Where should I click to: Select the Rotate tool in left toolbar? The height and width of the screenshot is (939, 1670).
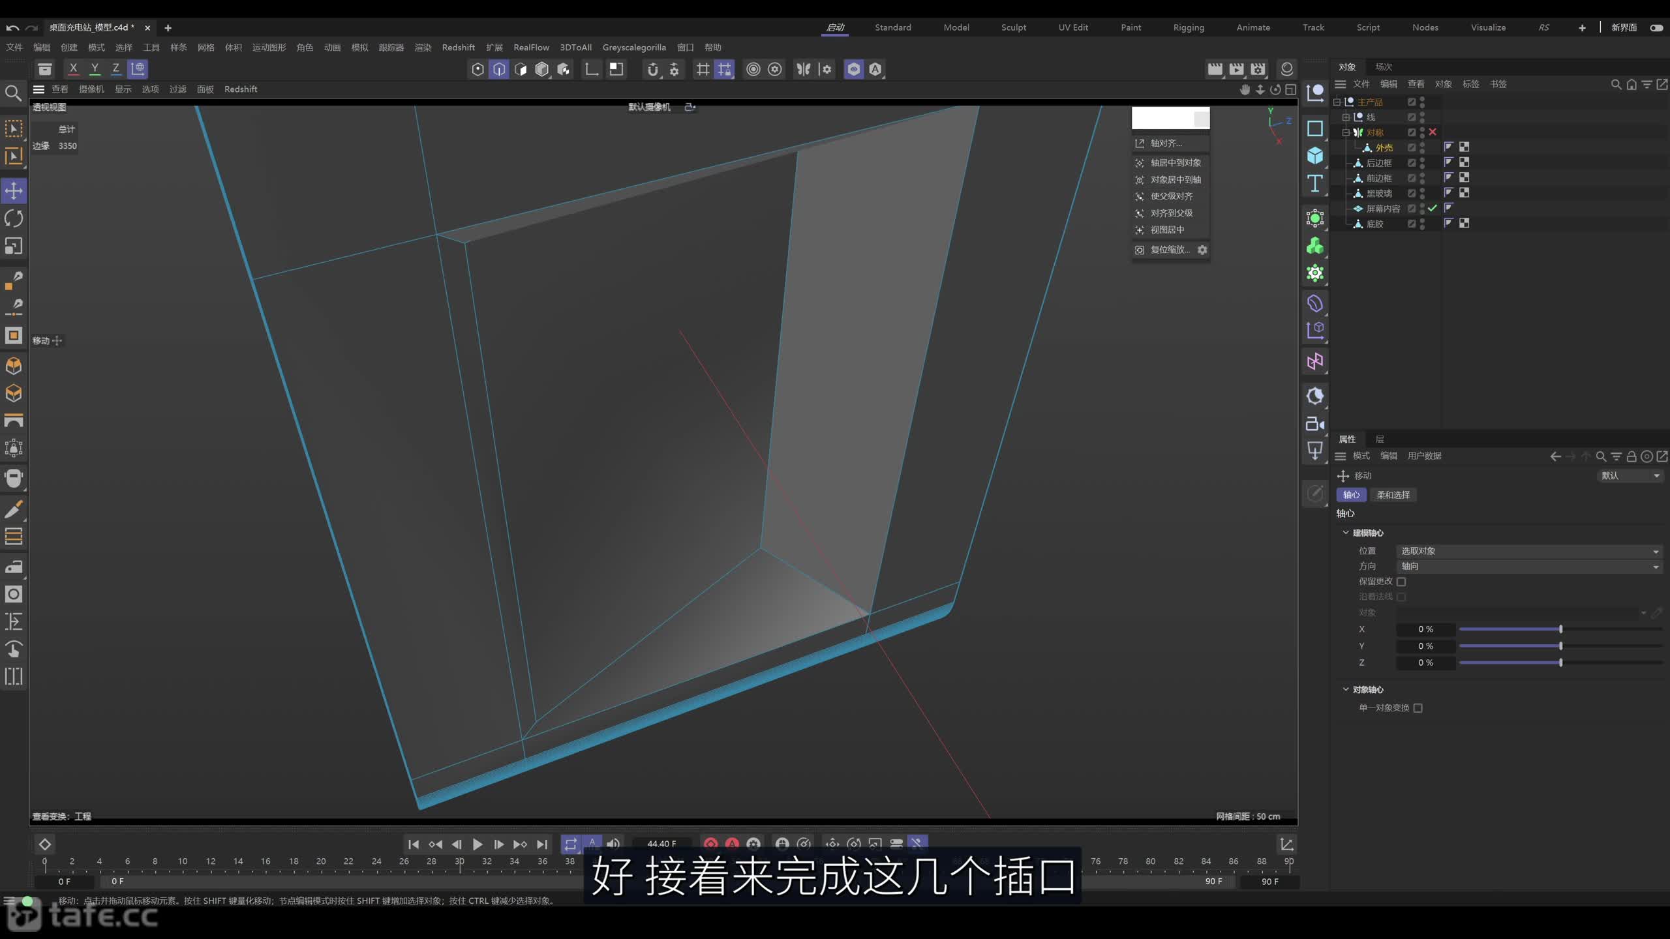14,218
